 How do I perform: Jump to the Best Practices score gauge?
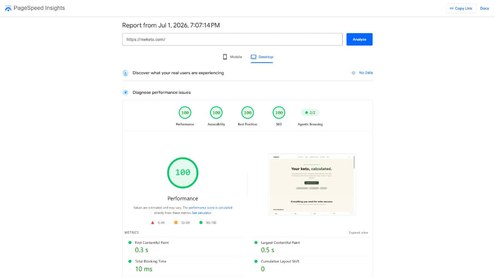[247, 113]
